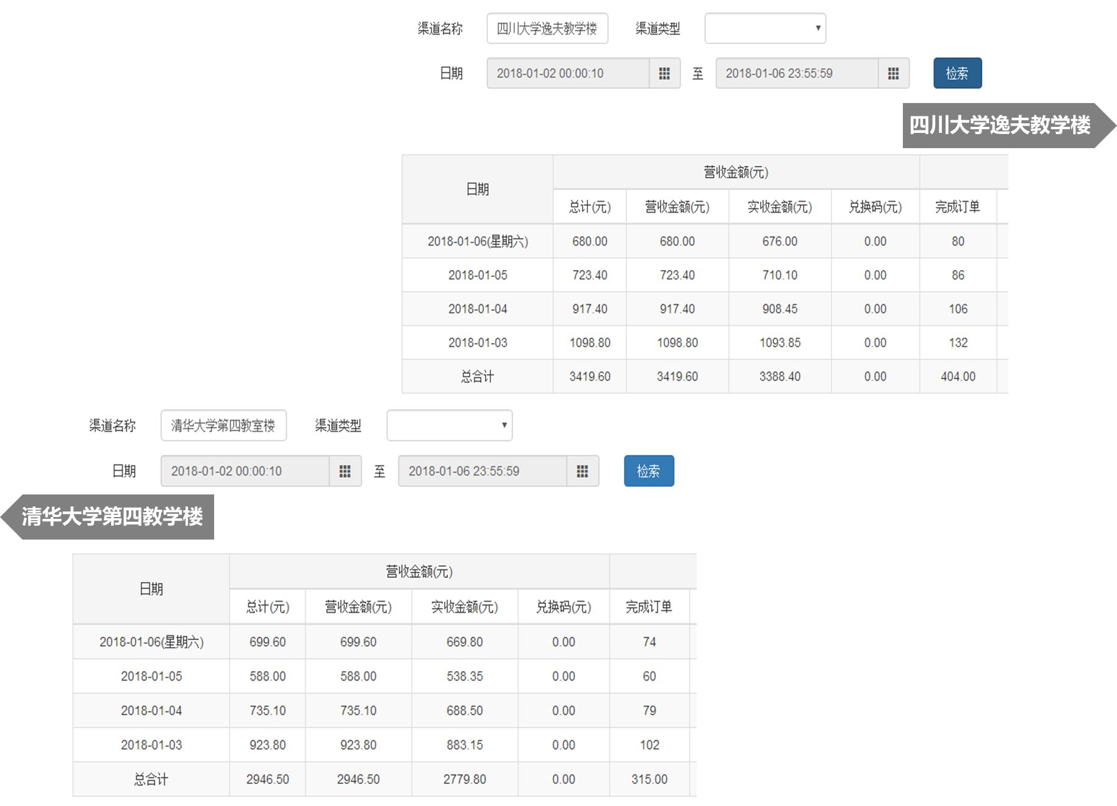
Task: Focus 渠道名称 field containing 清华大学第四教室楼
Action: pos(223,425)
